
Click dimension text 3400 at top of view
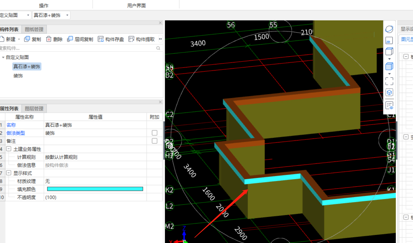198,43
